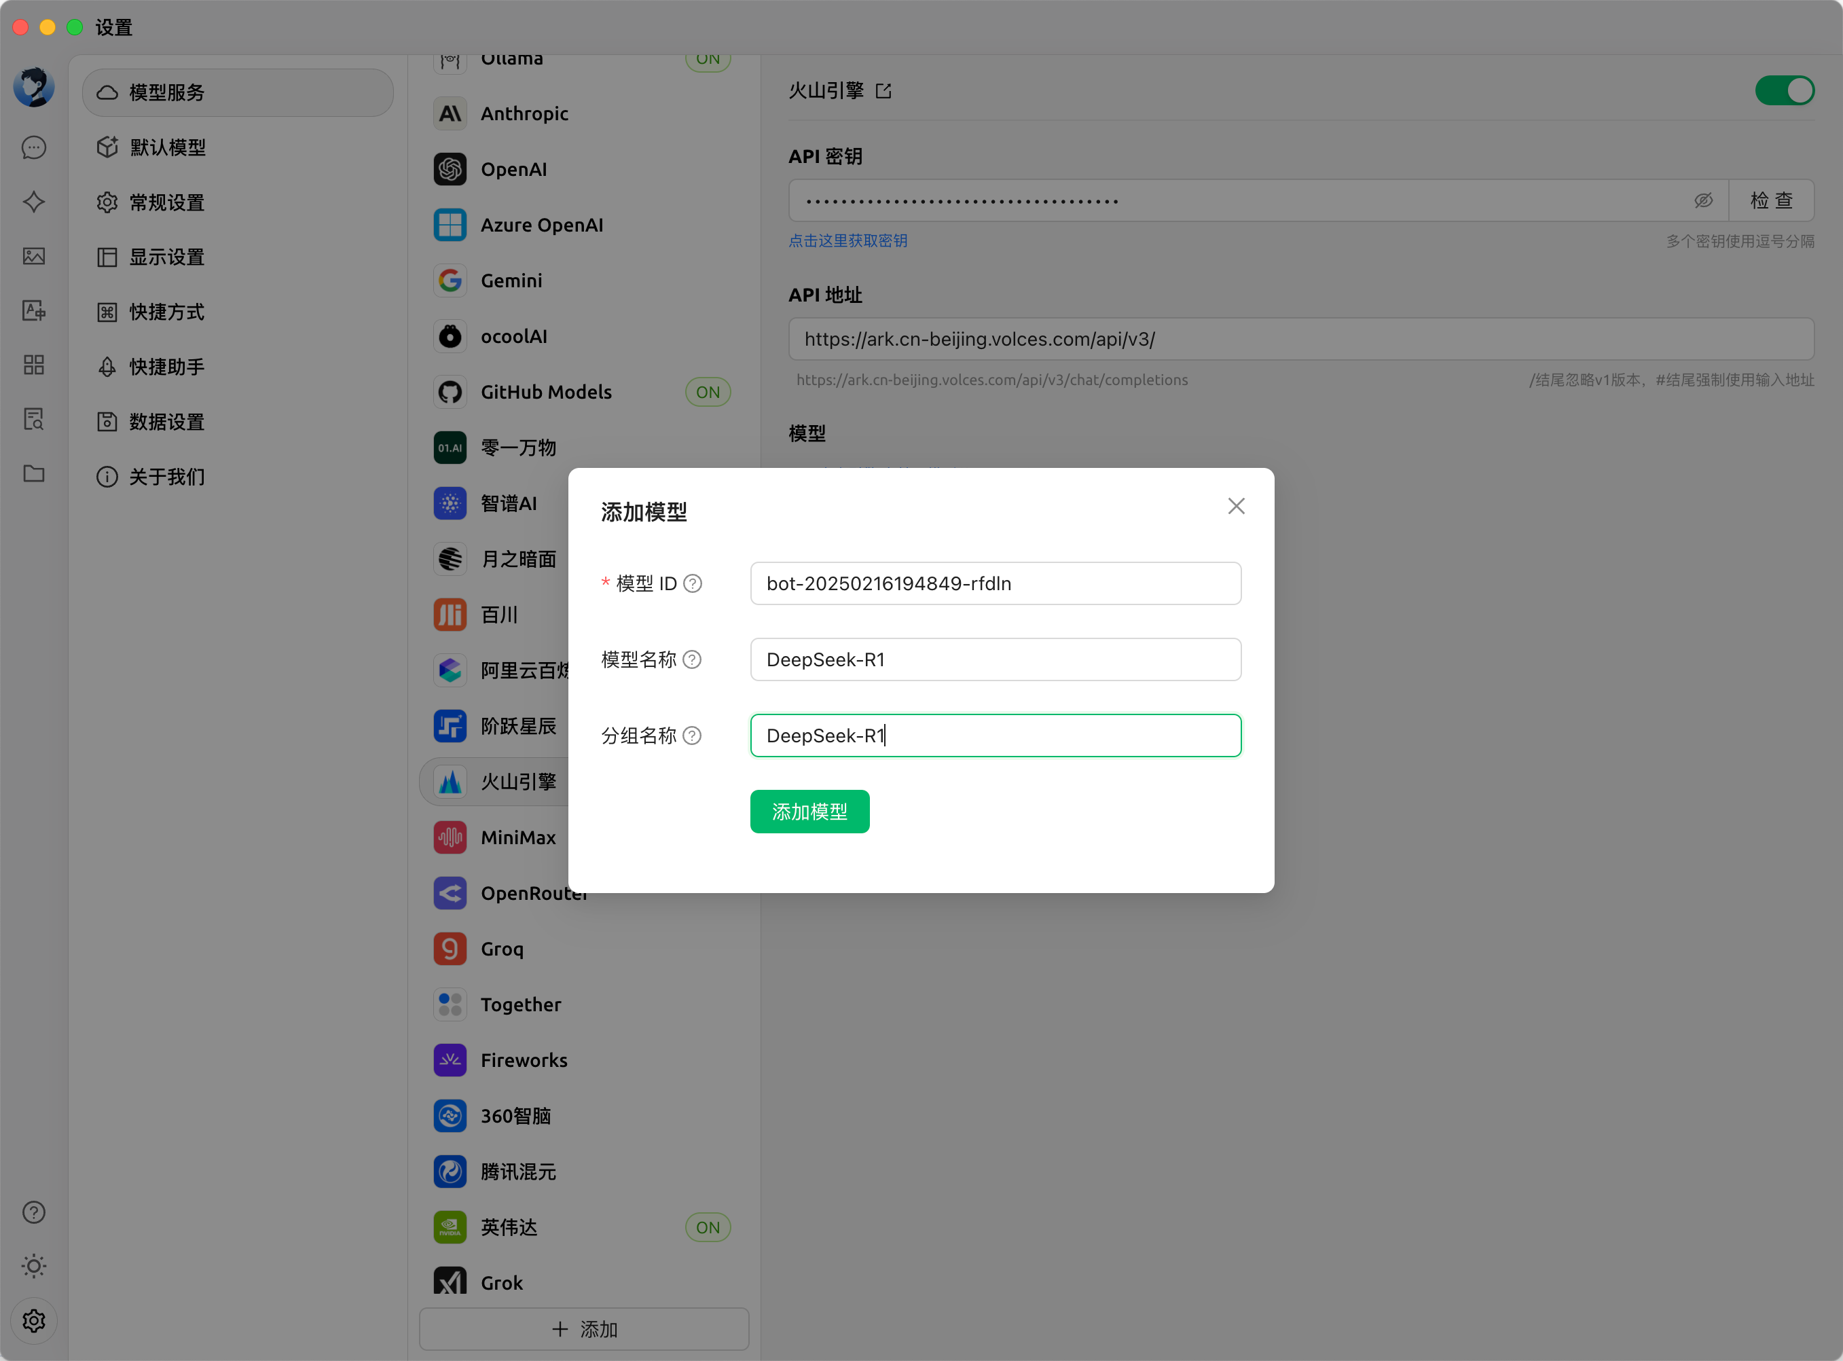Select 默认模型 in settings menu
The image size is (1843, 1361).
pyautogui.click(x=168, y=147)
